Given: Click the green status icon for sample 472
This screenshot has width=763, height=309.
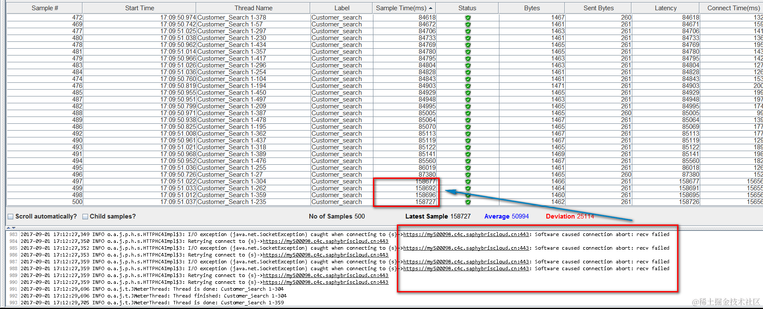Looking at the screenshot, I should pyautogui.click(x=468, y=18).
